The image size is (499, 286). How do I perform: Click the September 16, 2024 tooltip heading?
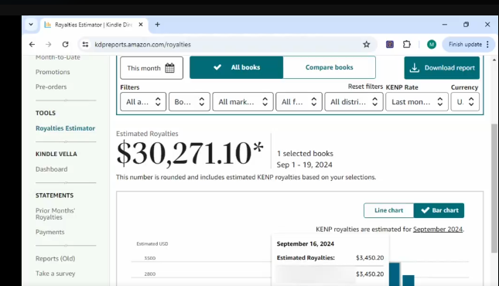click(305, 244)
